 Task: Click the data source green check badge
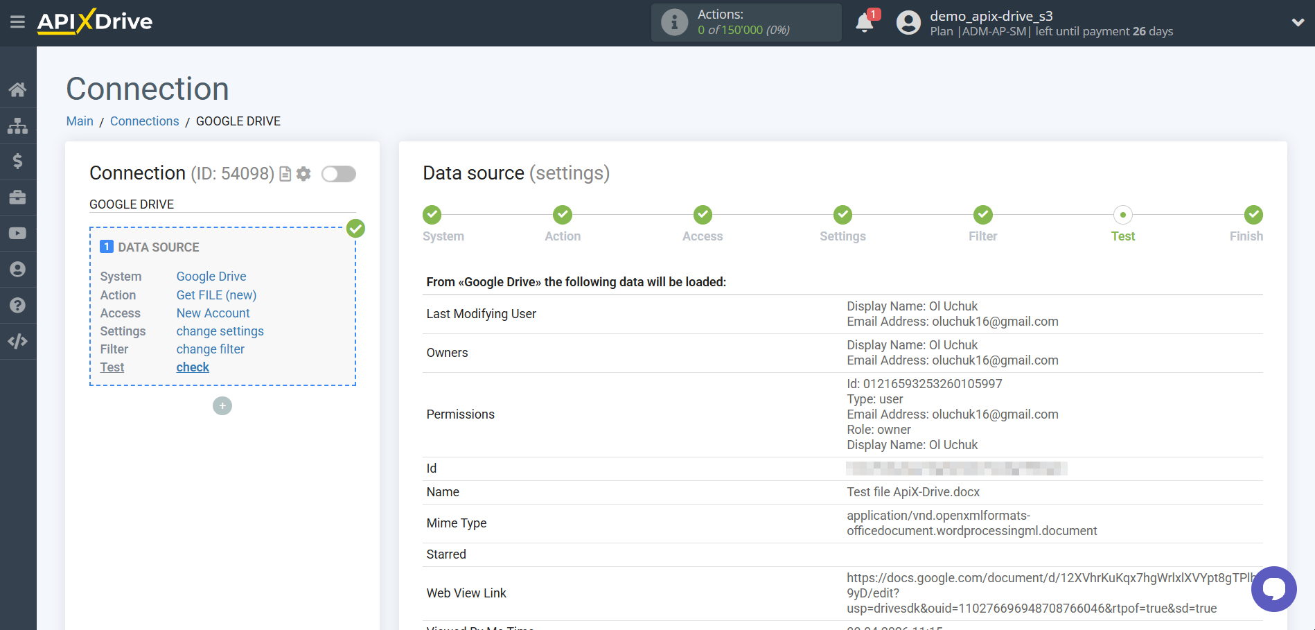(x=355, y=229)
